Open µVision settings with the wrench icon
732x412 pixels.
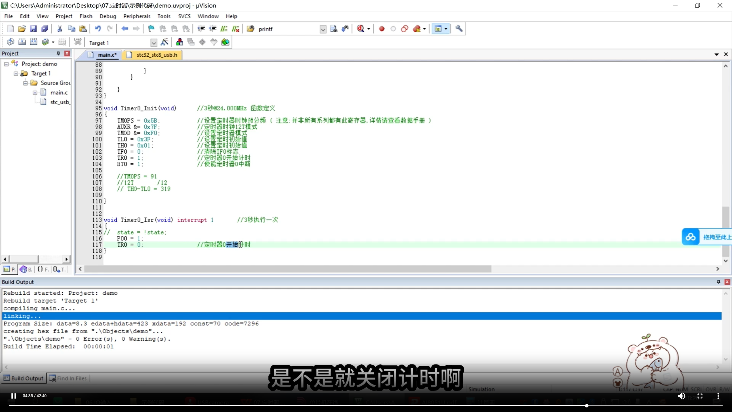(x=459, y=29)
